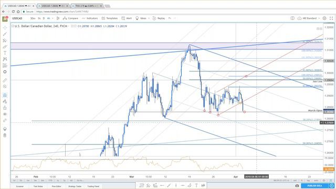The image size is (336, 189).
Task: Go to browser home page
Action: (18, 12)
